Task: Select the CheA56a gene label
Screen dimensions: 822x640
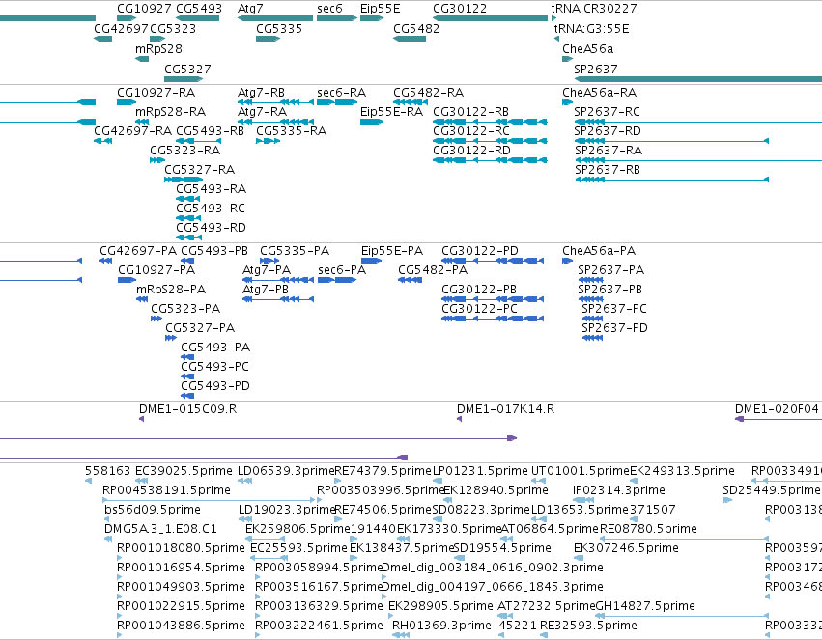Action: tap(587, 48)
